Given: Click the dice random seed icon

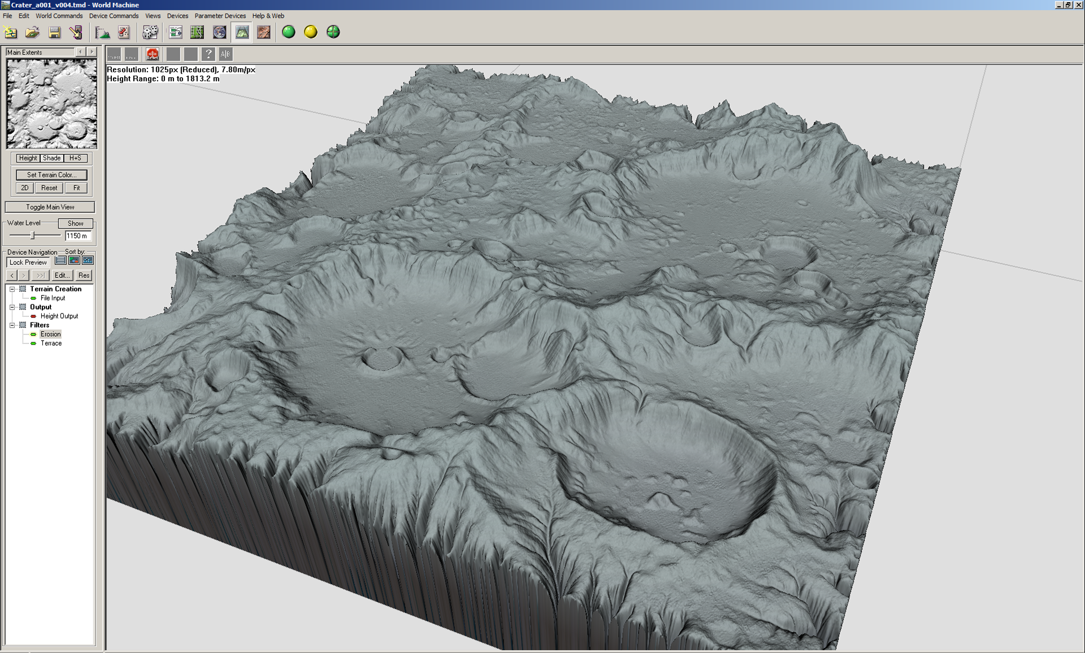Looking at the screenshot, I should click(x=150, y=32).
